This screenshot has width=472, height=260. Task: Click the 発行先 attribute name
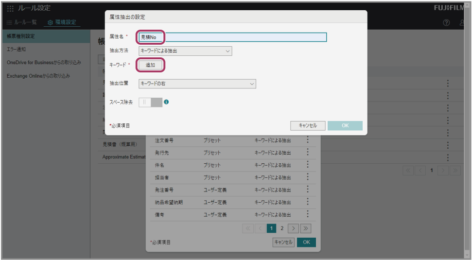click(x=162, y=153)
